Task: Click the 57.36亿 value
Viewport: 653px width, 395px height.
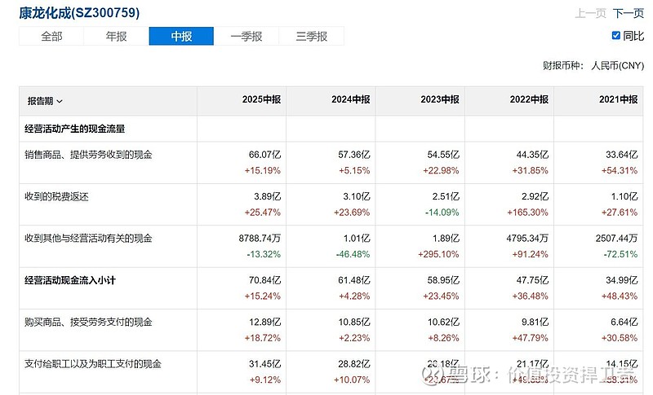Action: click(354, 155)
